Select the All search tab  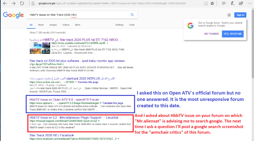click(x=31, y=25)
